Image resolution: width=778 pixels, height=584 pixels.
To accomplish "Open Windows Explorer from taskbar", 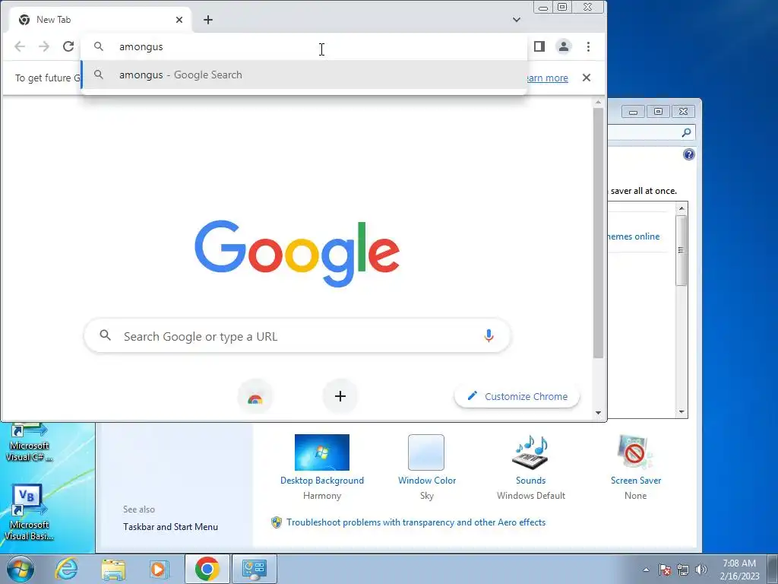I will point(113,569).
